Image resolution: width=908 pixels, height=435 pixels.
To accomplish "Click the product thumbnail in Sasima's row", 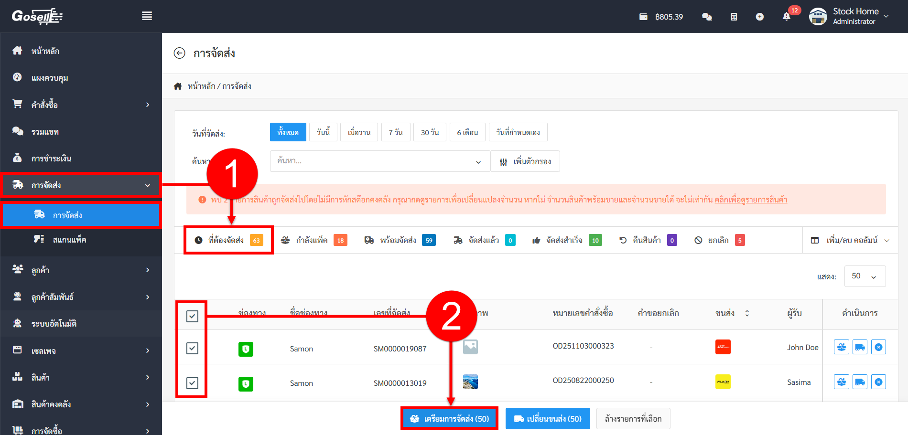I will [x=470, y=382].
